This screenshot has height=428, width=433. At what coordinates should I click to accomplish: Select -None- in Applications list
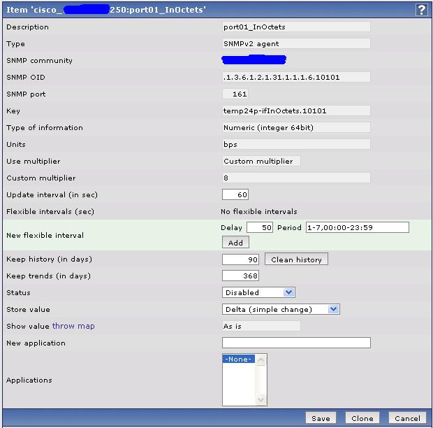(238, 359)
